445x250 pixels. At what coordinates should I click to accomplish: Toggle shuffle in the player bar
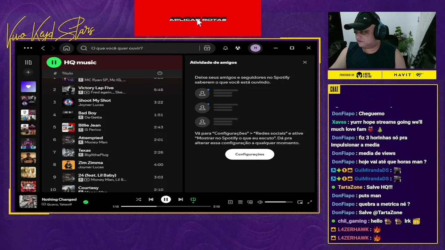[x=139, y=199]
